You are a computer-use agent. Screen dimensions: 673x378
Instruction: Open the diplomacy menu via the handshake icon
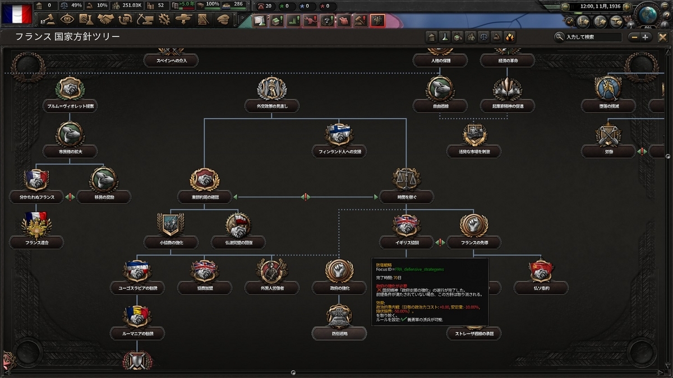pos(107,18)
